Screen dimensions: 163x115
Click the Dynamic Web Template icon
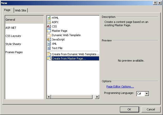click(49, 35)
